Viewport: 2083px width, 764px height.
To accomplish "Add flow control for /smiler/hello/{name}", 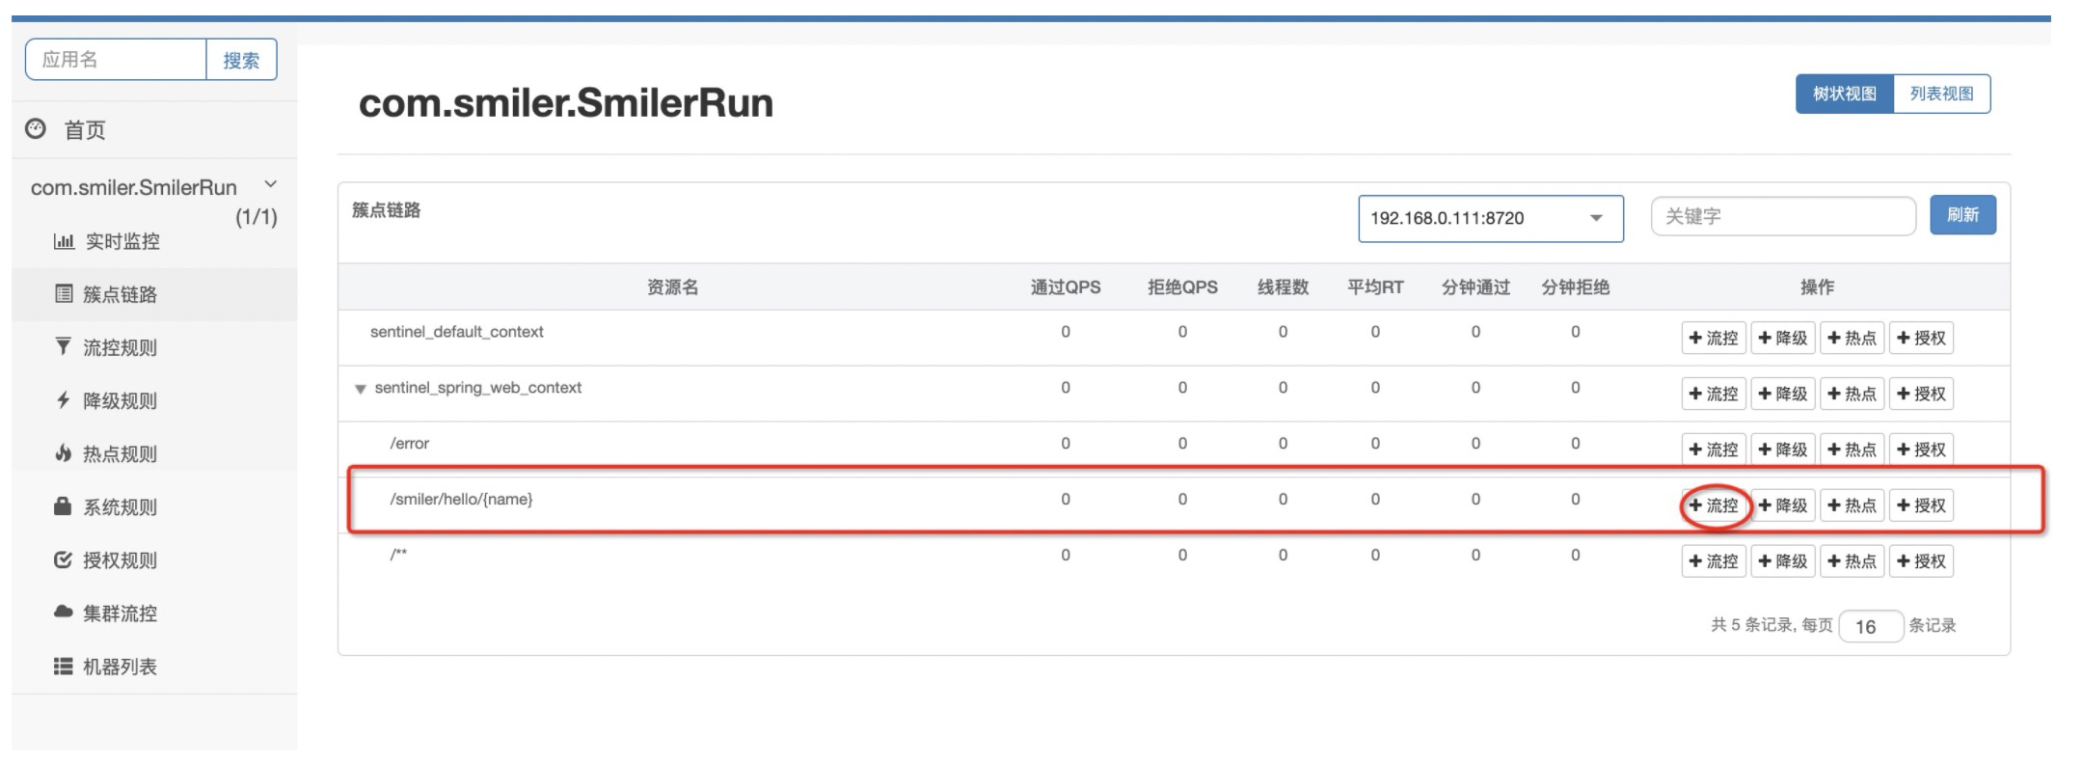I will click(x=1714, y=505).
